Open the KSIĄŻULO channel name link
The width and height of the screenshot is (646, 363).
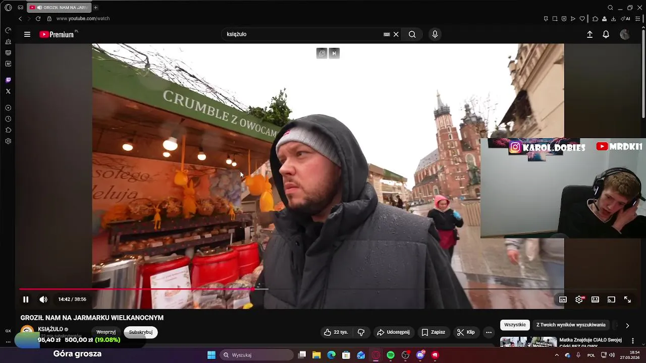coord(50,329)
